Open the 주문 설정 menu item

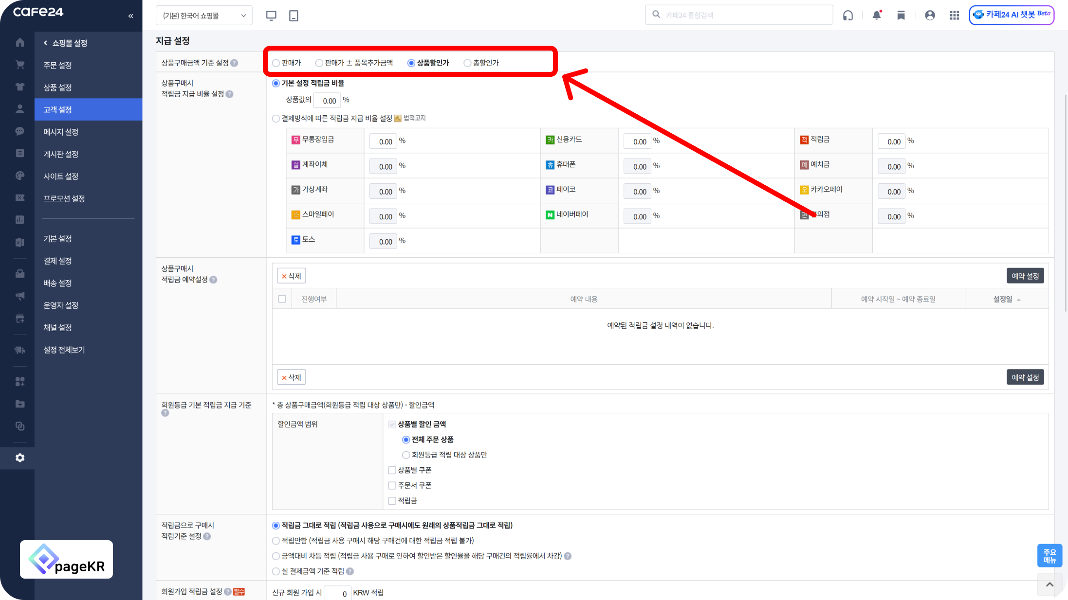(57, 65)
